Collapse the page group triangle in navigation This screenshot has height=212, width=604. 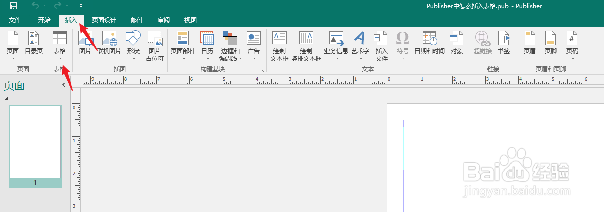tap(6, 99)
